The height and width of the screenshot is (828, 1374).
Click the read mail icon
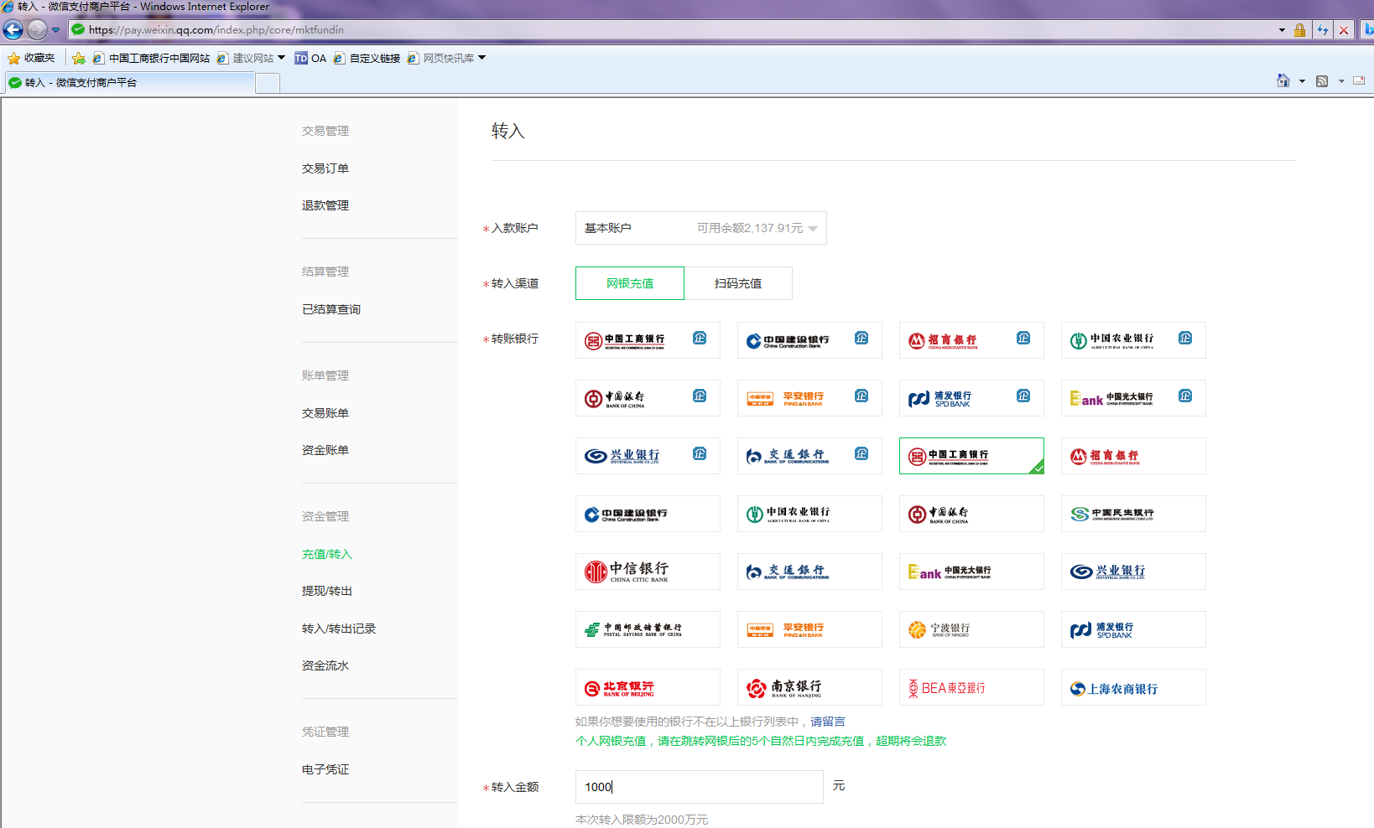tap(1359, 80)
